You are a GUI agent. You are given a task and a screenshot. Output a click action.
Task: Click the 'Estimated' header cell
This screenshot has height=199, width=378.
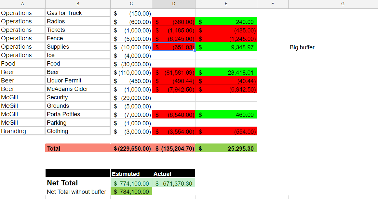pos(131,173)
